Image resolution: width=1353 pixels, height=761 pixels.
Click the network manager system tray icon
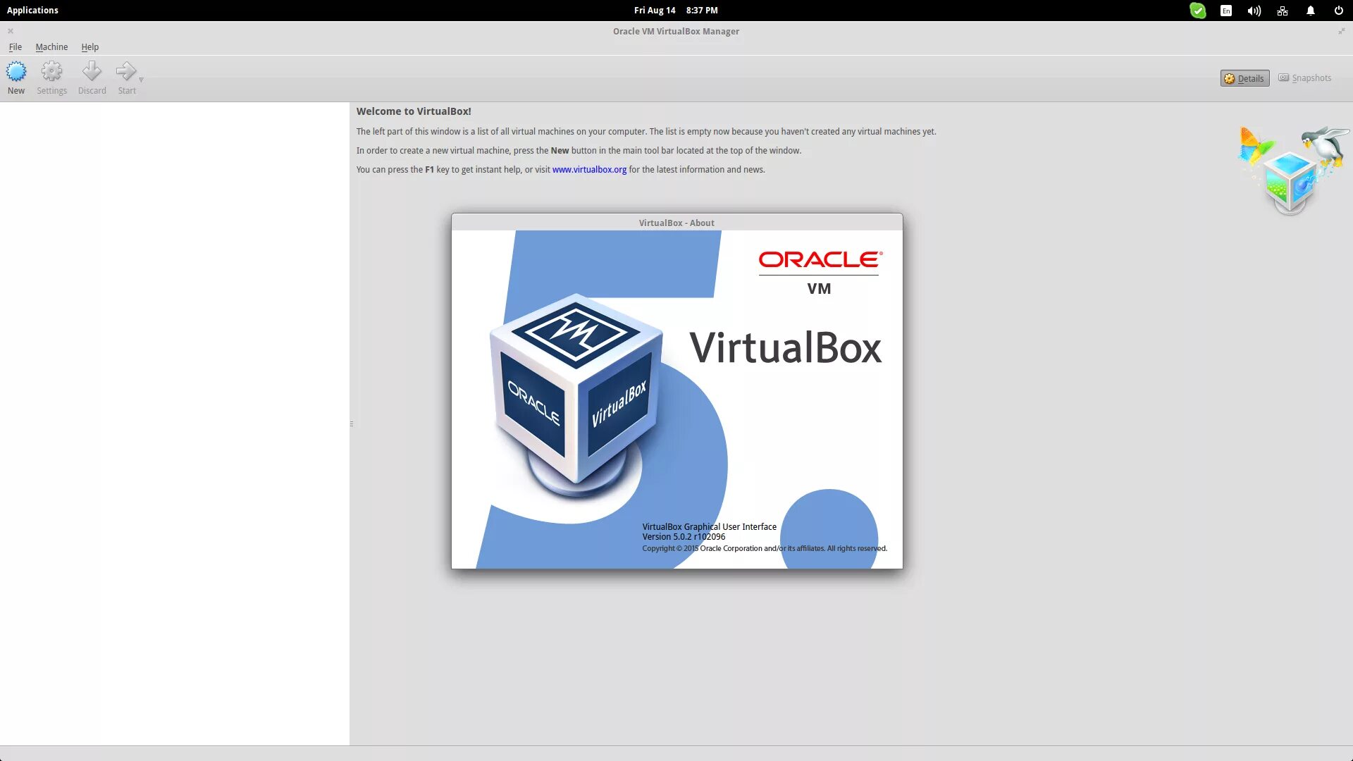(1283, 11)
